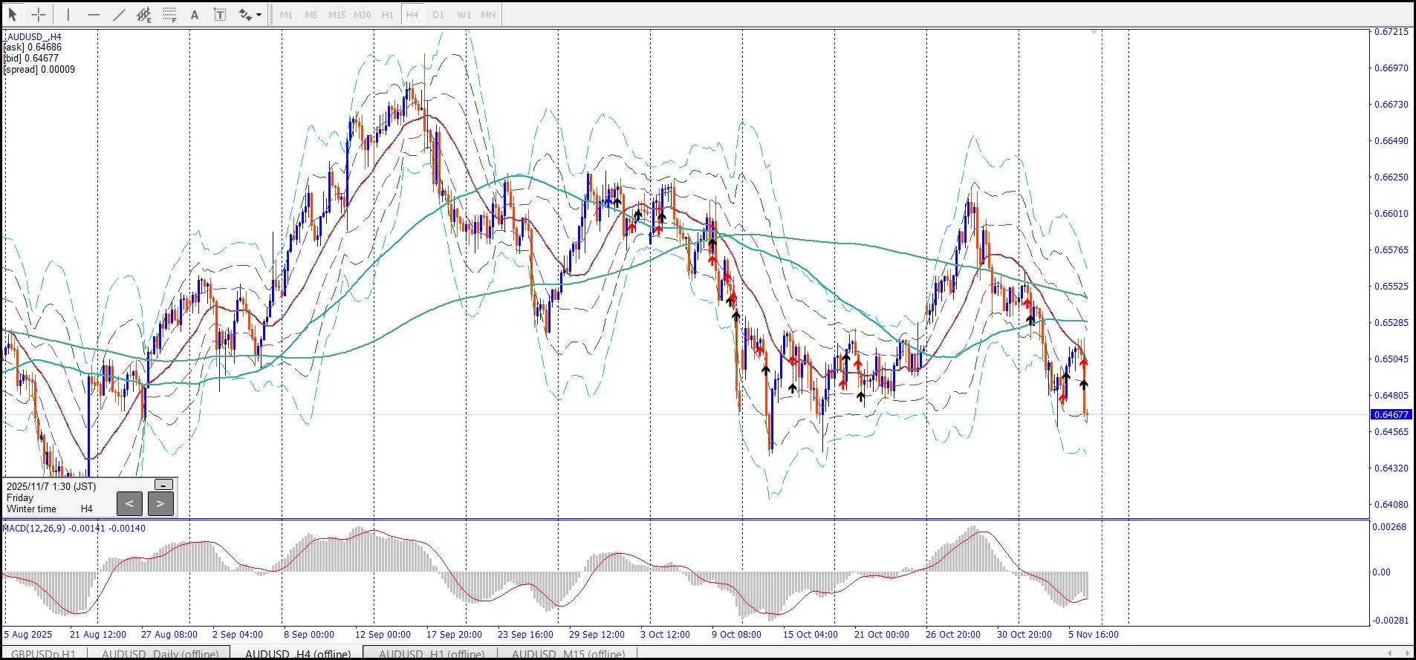Open the AUDUSD Daily (offline) tab
This screenshot has height=660, width=1416.
pos(160,654)
